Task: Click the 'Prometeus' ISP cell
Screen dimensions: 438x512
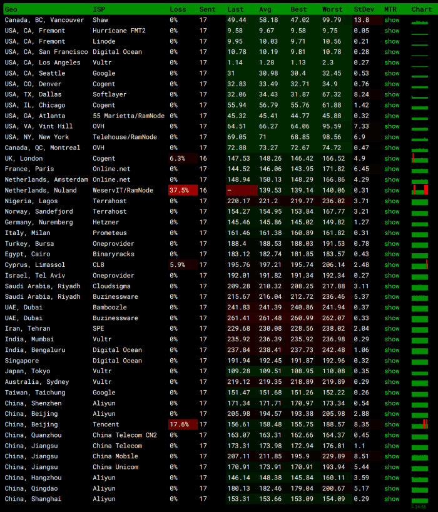Action: coord(109,233)
